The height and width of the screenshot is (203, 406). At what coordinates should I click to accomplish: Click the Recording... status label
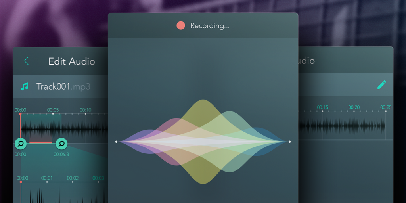point(210,26)
